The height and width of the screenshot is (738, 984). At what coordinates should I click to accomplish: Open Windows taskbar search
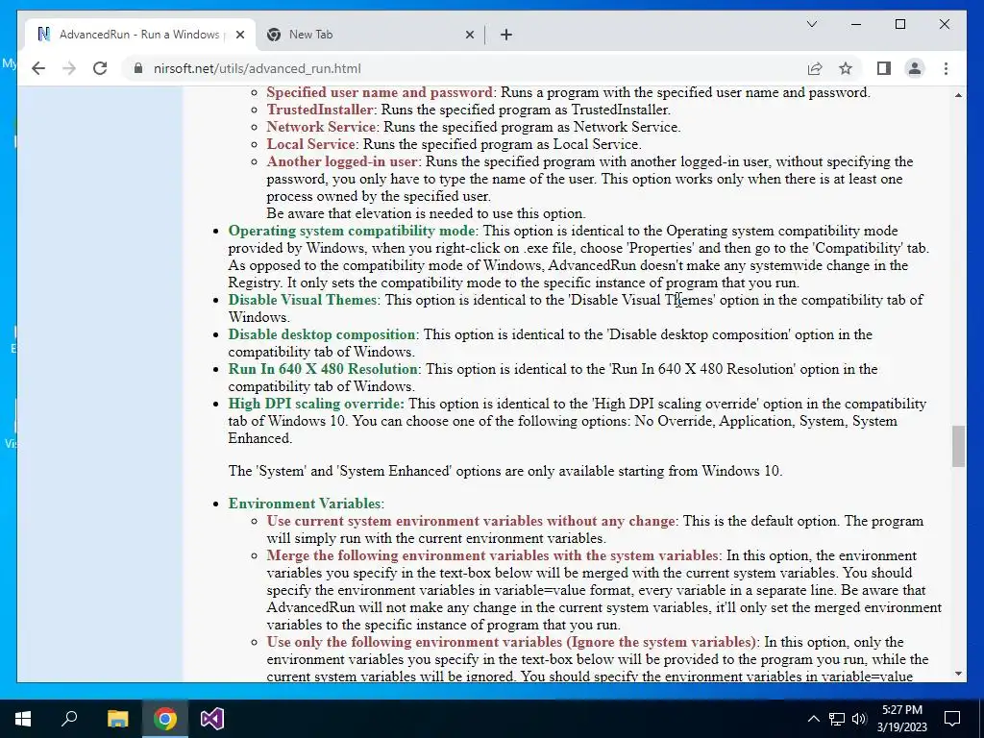(69, 719)
